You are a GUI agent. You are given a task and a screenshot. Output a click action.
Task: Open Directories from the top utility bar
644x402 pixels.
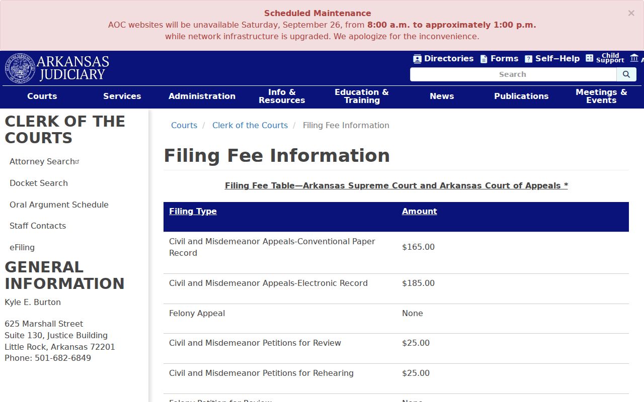[x=443, y=59]
